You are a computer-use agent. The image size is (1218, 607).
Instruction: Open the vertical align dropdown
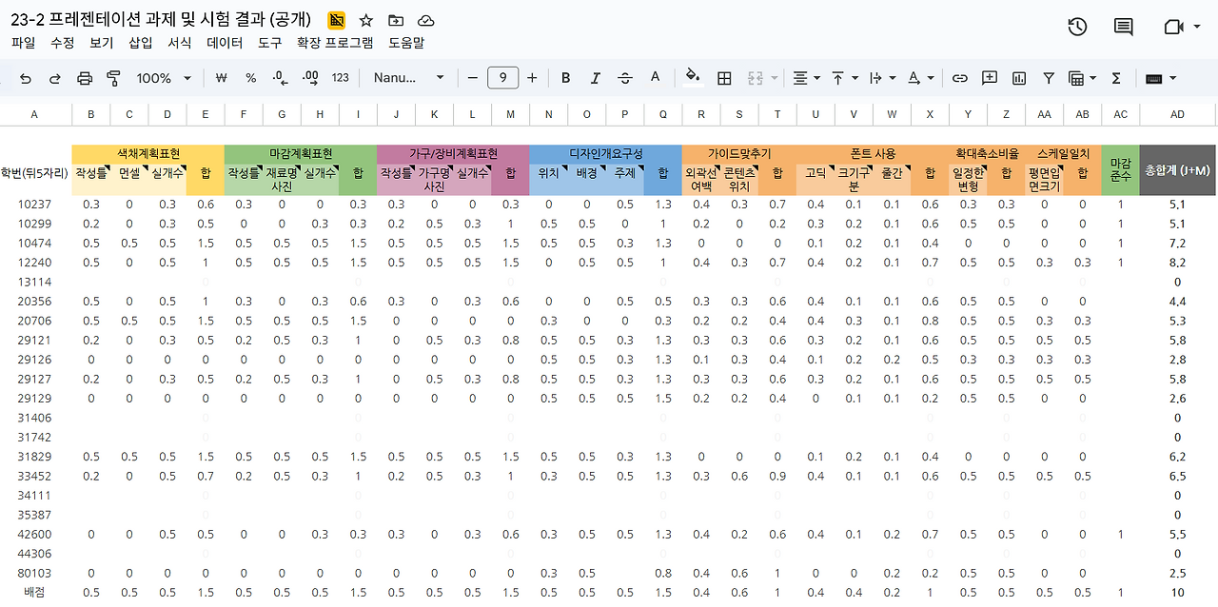[845, 78]
